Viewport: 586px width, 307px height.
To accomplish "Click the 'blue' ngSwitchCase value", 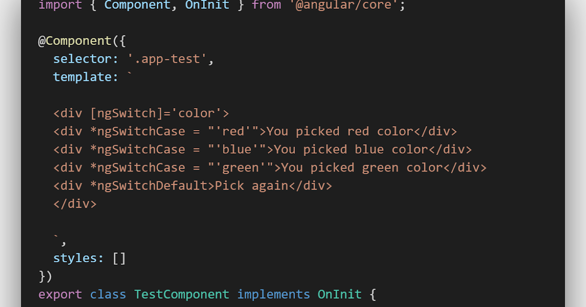I will (x=237, y=150).
